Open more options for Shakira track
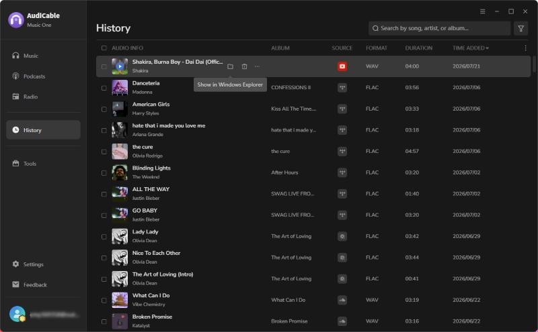This screenshot has height=332, width=538. pos(257,66)
